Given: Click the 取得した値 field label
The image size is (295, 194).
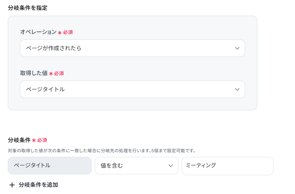Looking at the screenshot, I should (34, 73).
